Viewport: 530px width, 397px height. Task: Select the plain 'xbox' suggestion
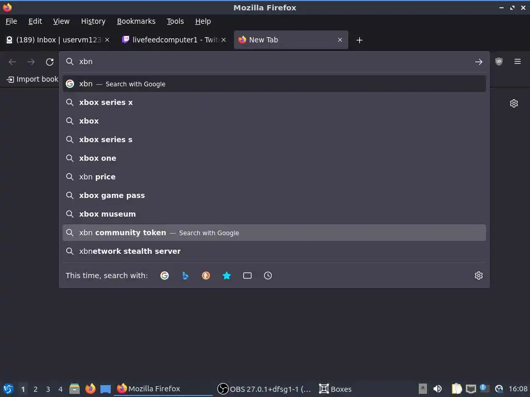[x=274, y=121]
